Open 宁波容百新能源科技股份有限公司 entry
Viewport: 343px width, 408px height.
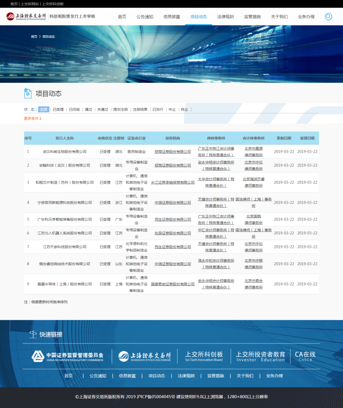pos(65,203)
